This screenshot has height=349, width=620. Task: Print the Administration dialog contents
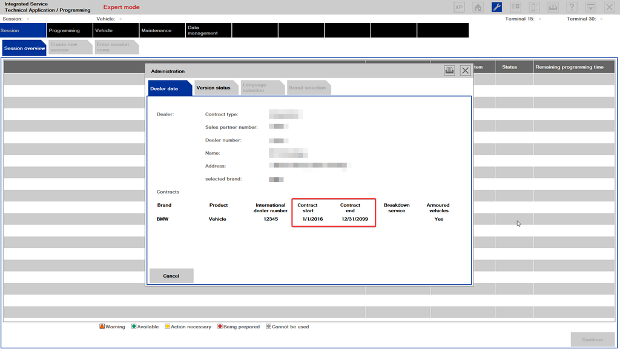click(449, 71)
